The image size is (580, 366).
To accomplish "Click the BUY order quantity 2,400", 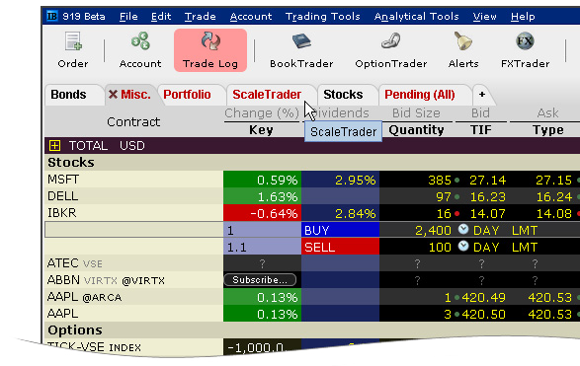I will pos(433,231).
